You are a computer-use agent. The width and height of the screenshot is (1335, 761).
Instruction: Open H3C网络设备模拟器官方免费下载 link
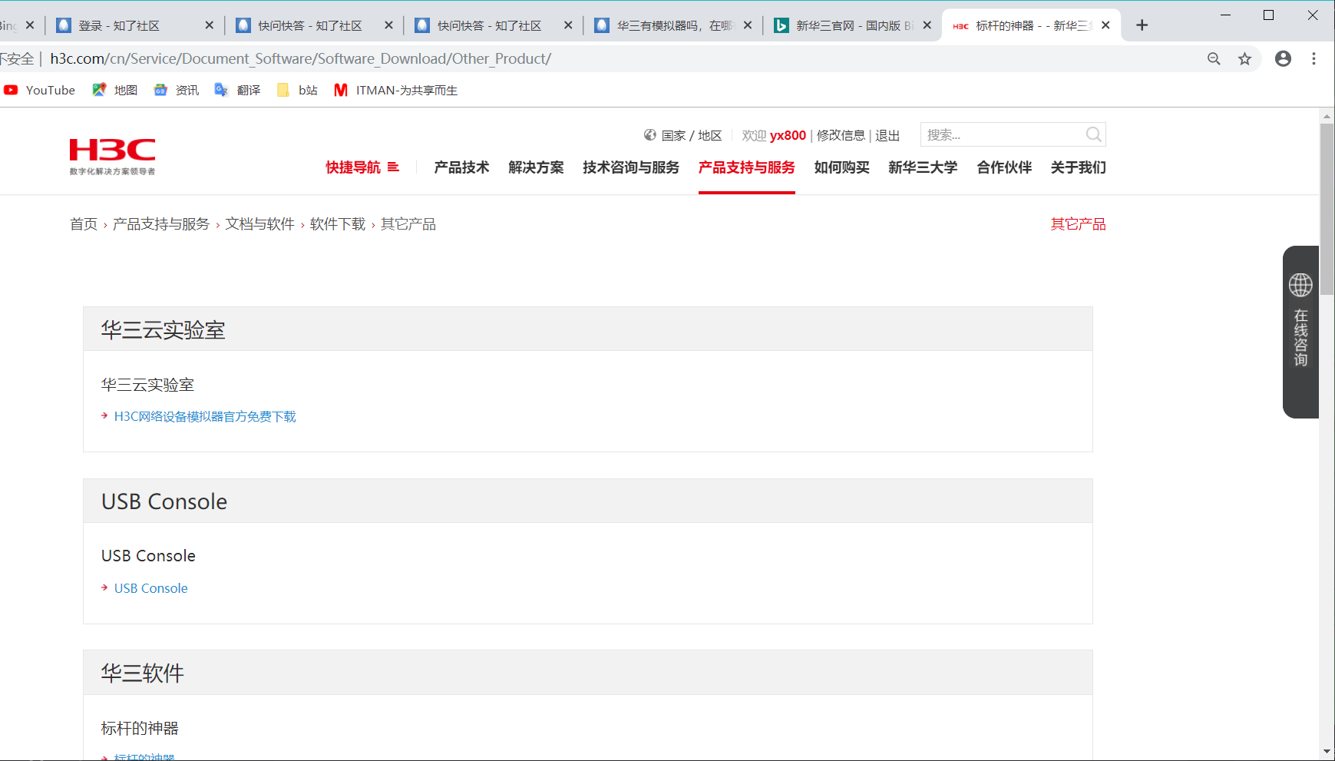tap(205, 416)
